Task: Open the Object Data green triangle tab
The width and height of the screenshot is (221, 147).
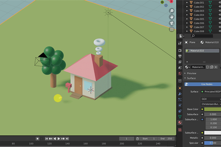Action: click(x=180, y=117)
